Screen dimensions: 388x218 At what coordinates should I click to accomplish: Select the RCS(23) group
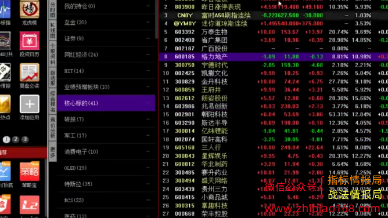[106, 200]
